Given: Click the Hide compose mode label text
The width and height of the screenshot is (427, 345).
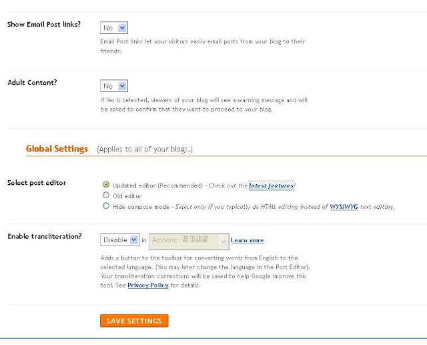Looking at the screenshot, I should click(141, 207).
